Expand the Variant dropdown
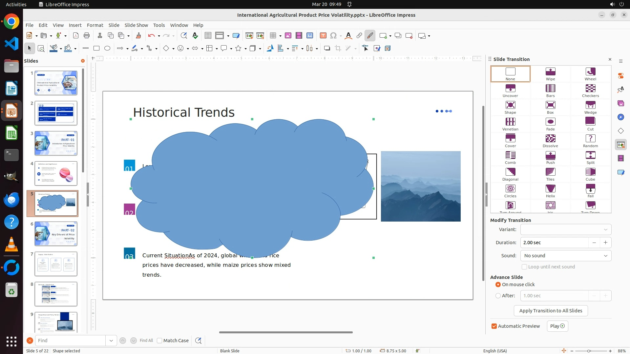Image resolution: width=630 pixels, height=354 pixels. 605,229
